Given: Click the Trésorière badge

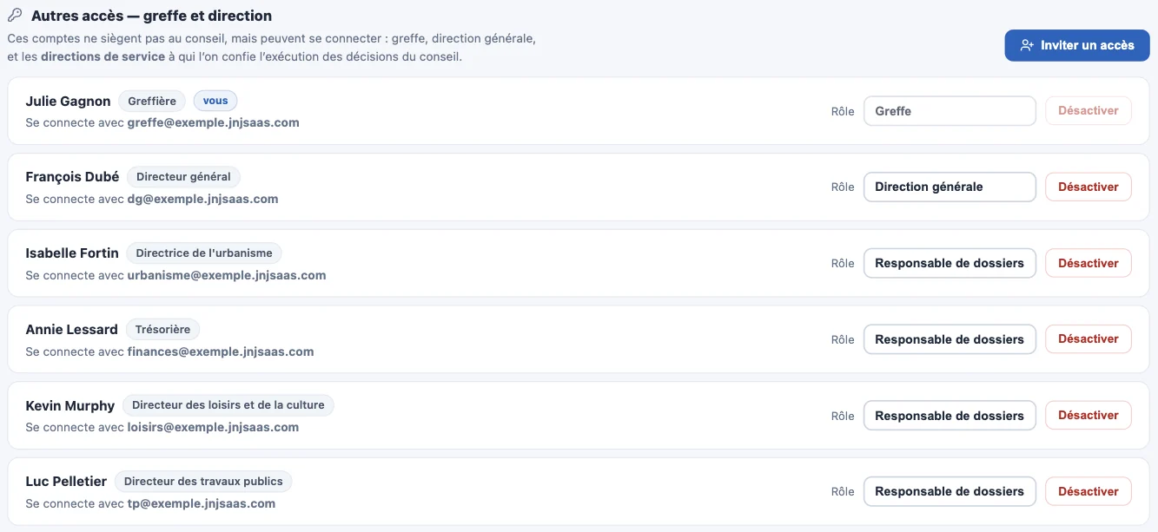Looking at the screenshot, I should [x=163, y=329].
